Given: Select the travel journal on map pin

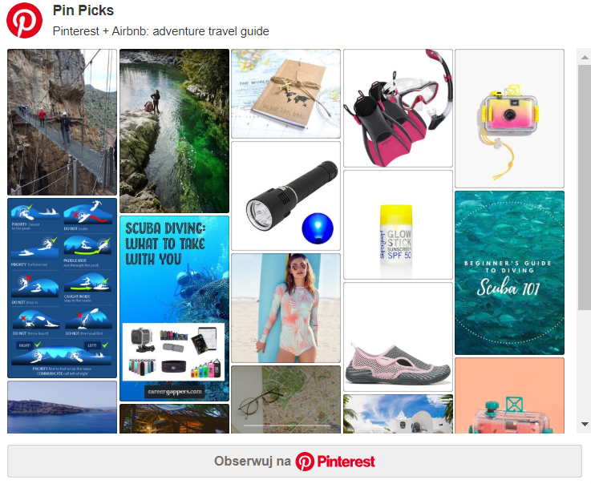Looking at the screenshot, I should click(285, 94).
